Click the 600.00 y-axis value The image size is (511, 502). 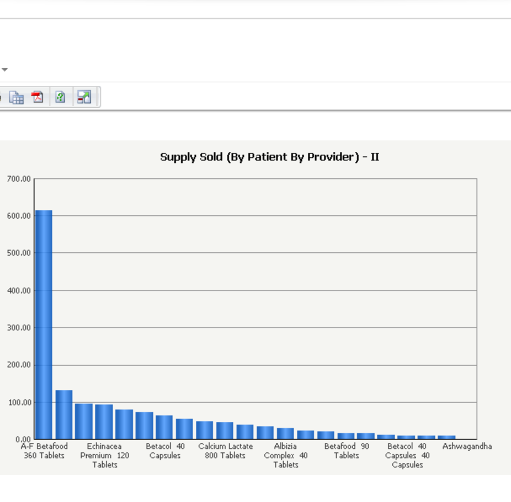pos(19,216)
